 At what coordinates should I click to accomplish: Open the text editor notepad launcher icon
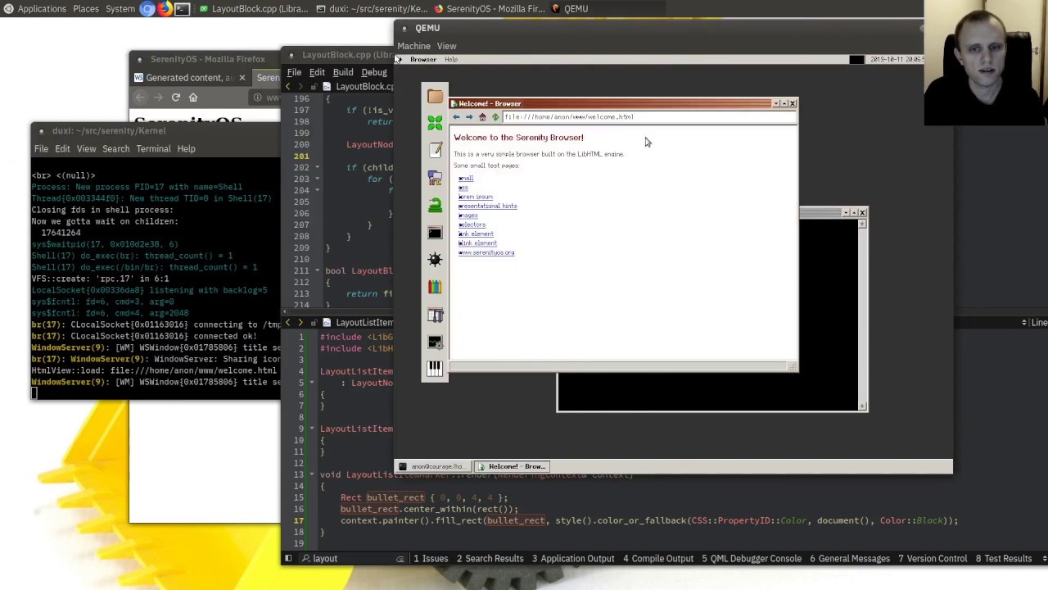(435, 150)
